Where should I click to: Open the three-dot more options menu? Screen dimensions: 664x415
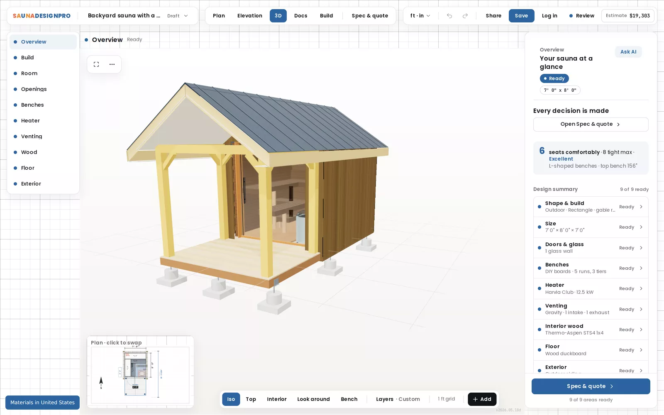click(x=112, y=64)
